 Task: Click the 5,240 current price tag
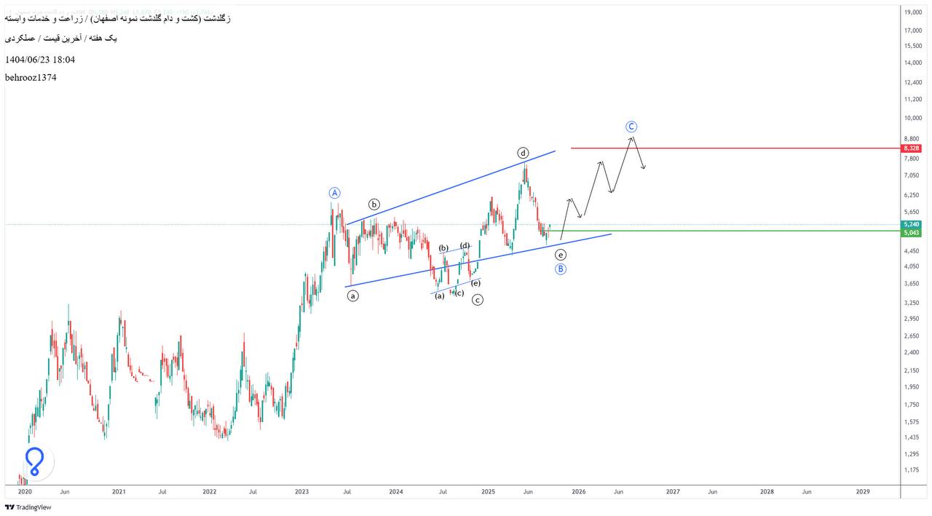[911, 225]
